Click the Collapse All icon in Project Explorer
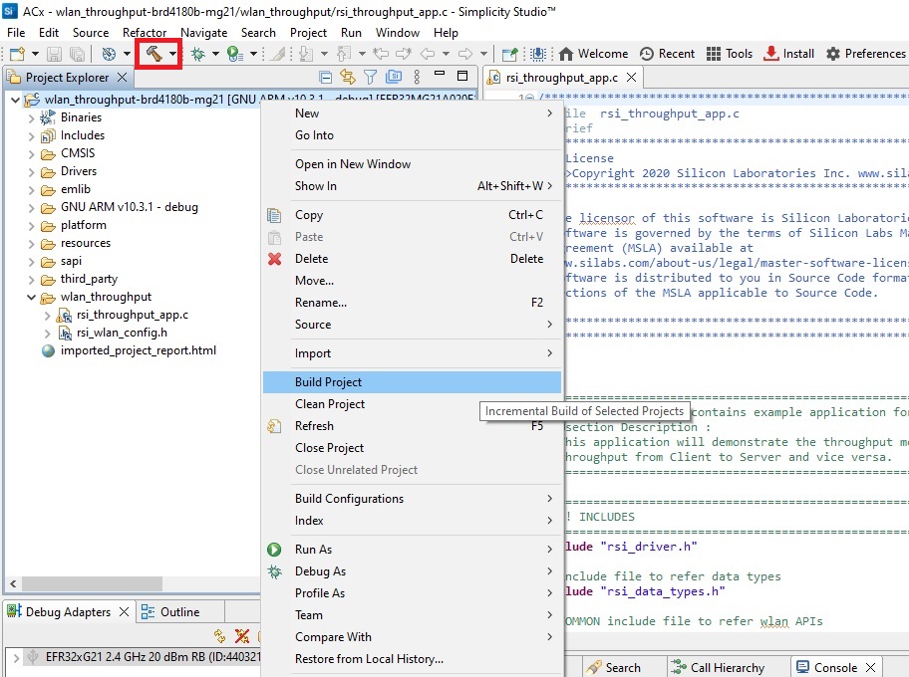Image resolution: width=909 pixels, height=677 pixels. 325,77
